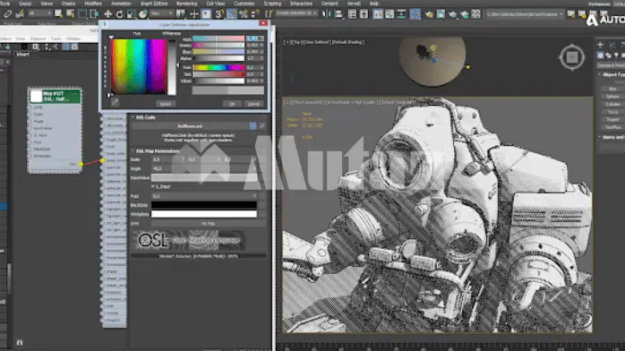Activate the Select and Place tool

click(142, 14)
